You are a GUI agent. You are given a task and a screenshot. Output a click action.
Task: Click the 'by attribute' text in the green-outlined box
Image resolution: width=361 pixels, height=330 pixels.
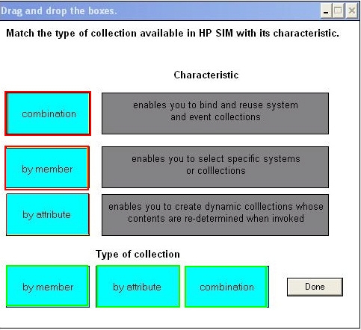pyautogui.click(x=137, y=287)
